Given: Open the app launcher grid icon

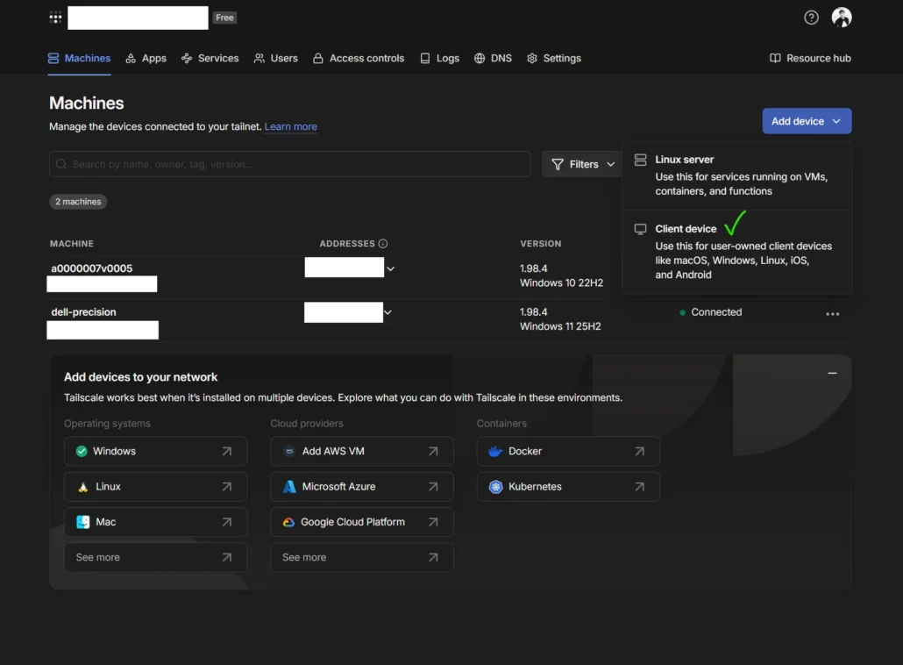Looking at the screenshot, I should (55, 18).
